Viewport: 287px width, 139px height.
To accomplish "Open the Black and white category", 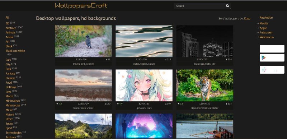I will coord(15,51).
